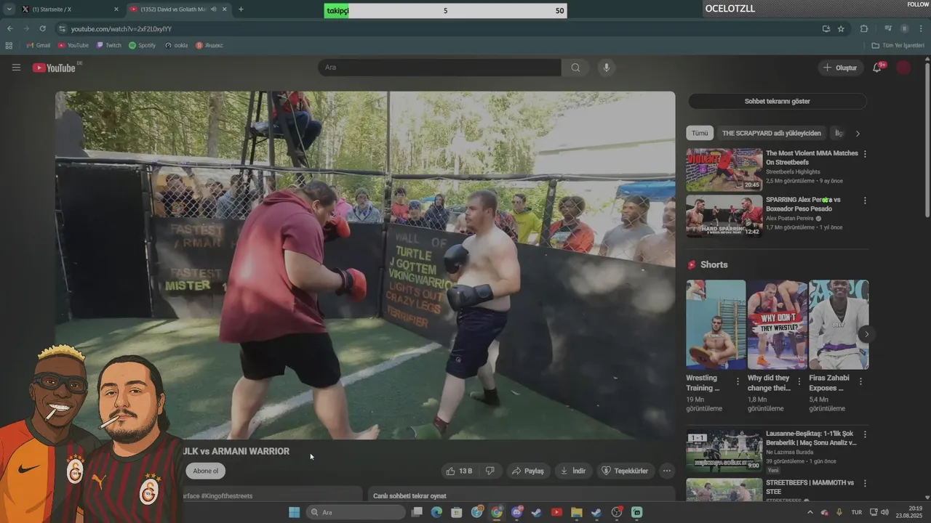Open Discord from the taskbar
The image size is (931, 523).
click(517, 512)
